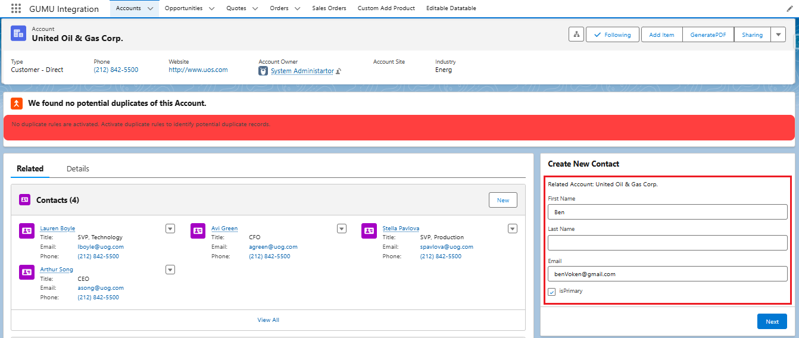Open Accounts tab dropdown chevron
799x338 pixels.
click(150, 8)
